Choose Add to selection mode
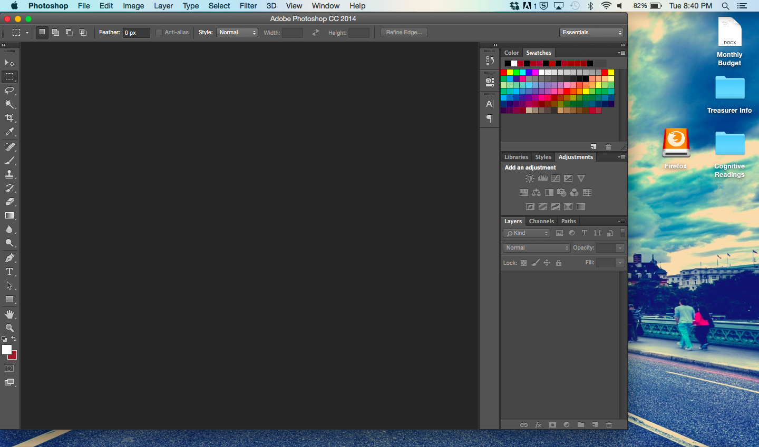The height and width of the screenshot is (447, 759). 55,32
